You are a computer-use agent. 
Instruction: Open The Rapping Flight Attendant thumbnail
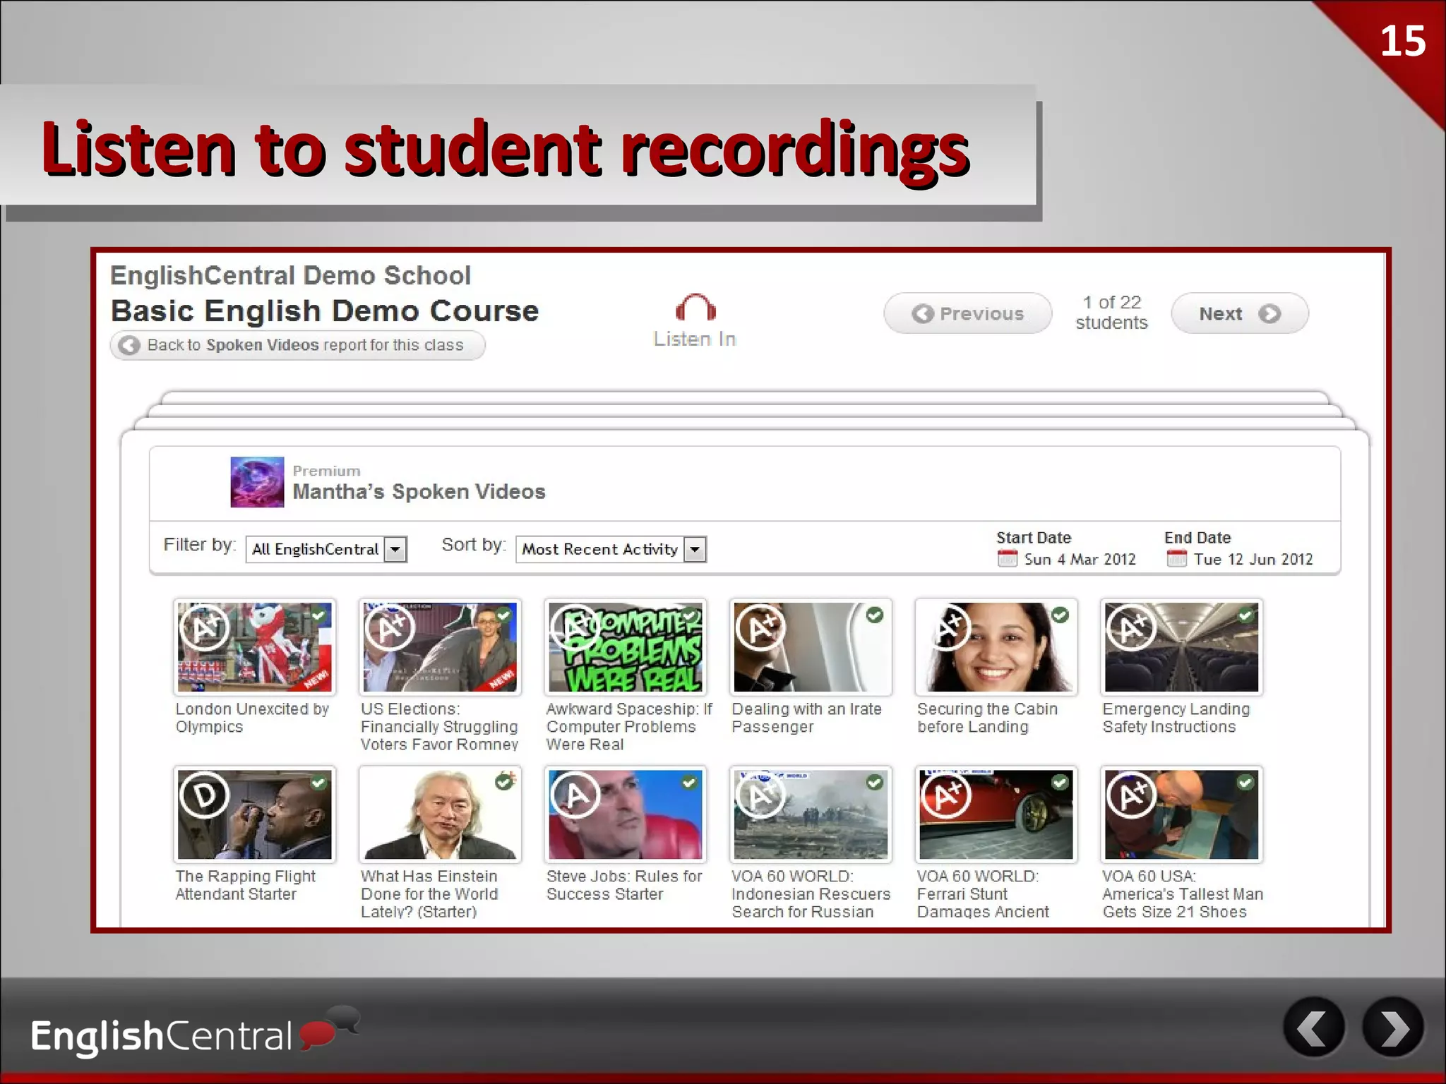coord(255,814)
